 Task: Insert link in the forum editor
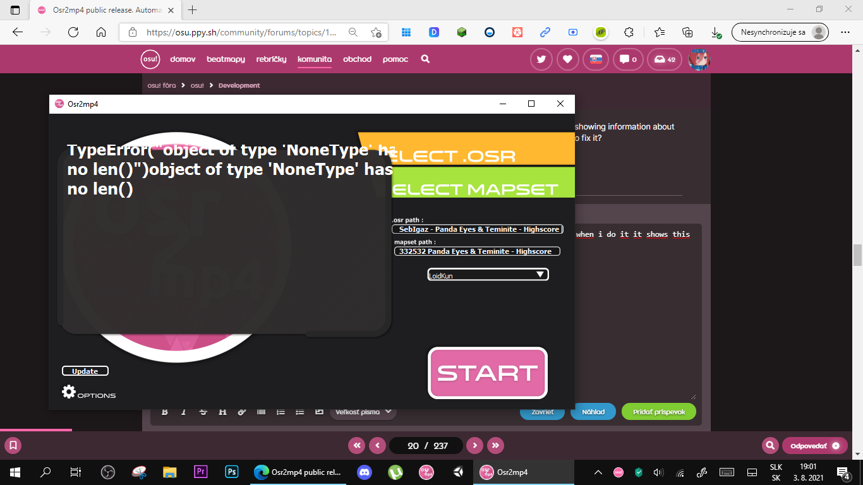pos(241,412)
